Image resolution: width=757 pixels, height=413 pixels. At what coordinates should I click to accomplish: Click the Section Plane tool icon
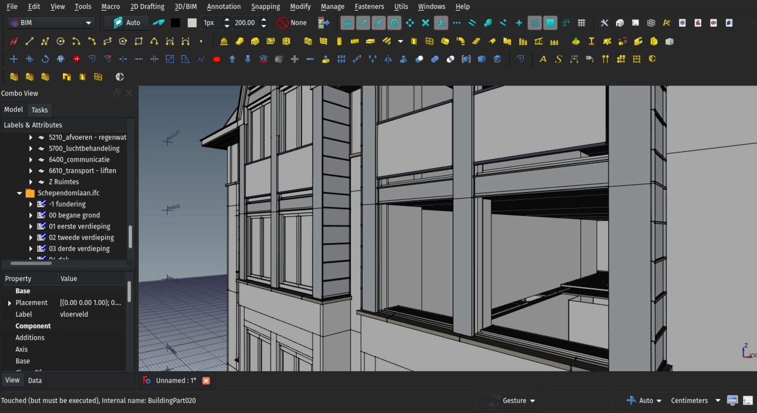pyautogui.click(x=652, y=59)
